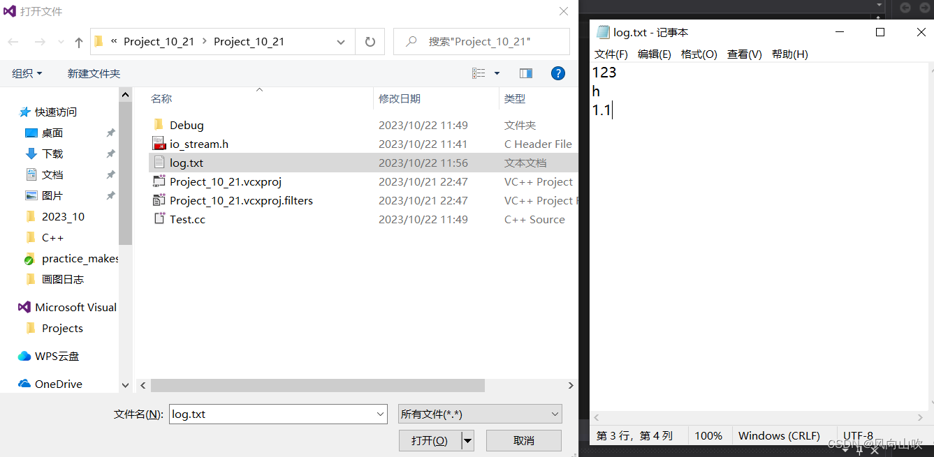Click the text '123' in Notepad

click(604, 73)
